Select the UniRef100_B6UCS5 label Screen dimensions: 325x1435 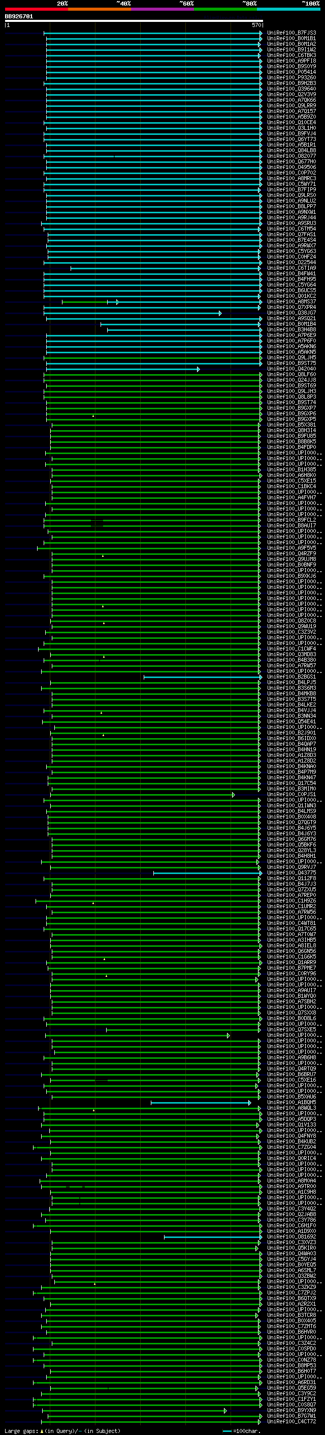291,291
